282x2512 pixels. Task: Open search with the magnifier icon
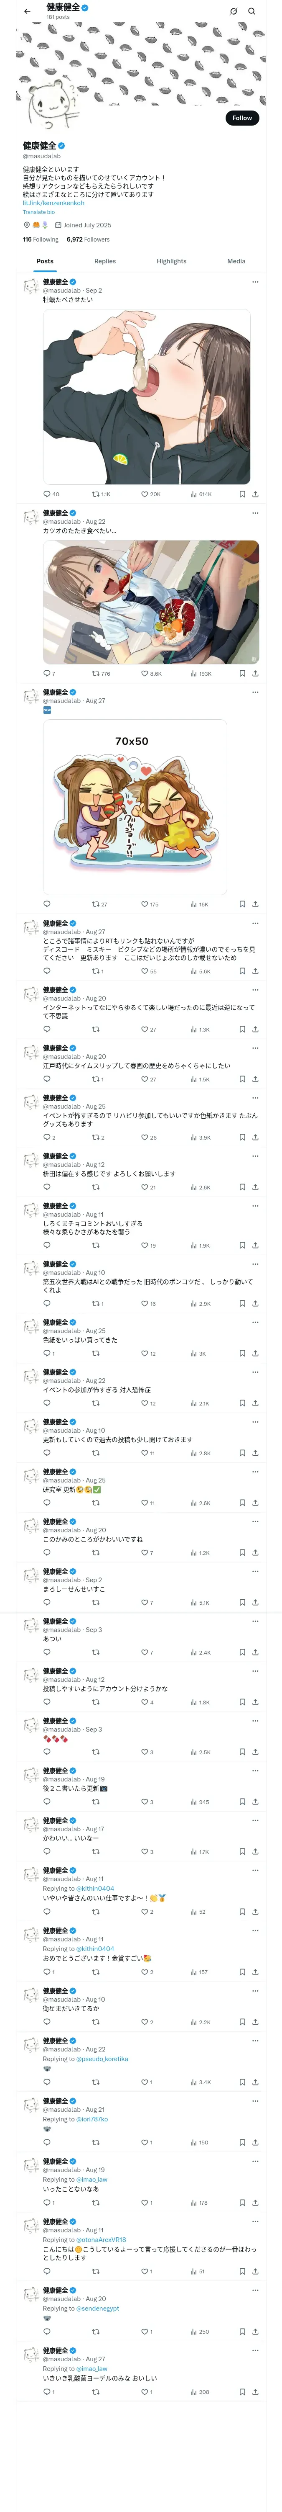tap(252, 12)
